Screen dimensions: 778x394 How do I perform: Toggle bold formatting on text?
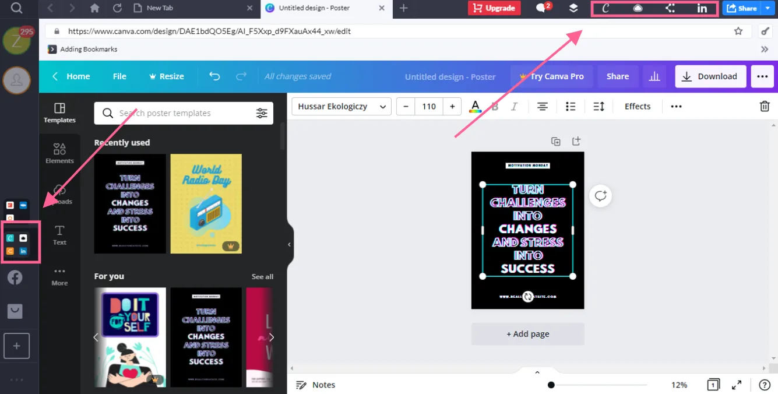[495, 107]
